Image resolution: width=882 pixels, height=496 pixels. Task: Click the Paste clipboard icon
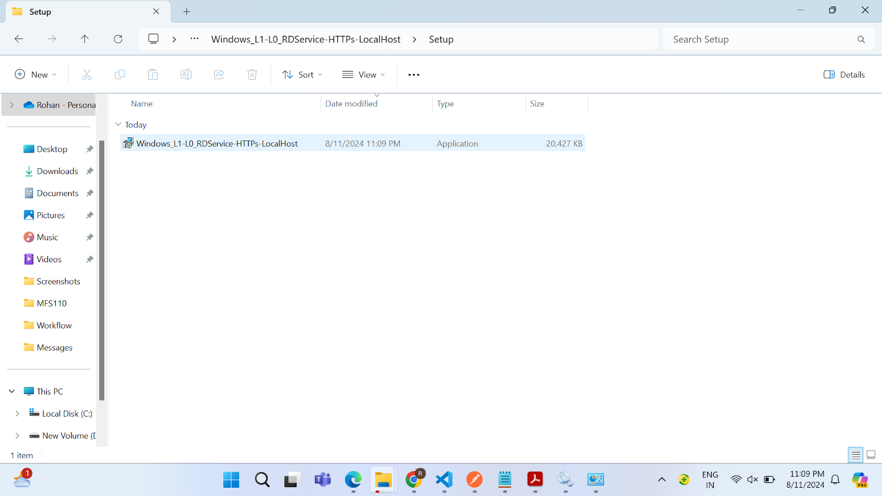153,74
